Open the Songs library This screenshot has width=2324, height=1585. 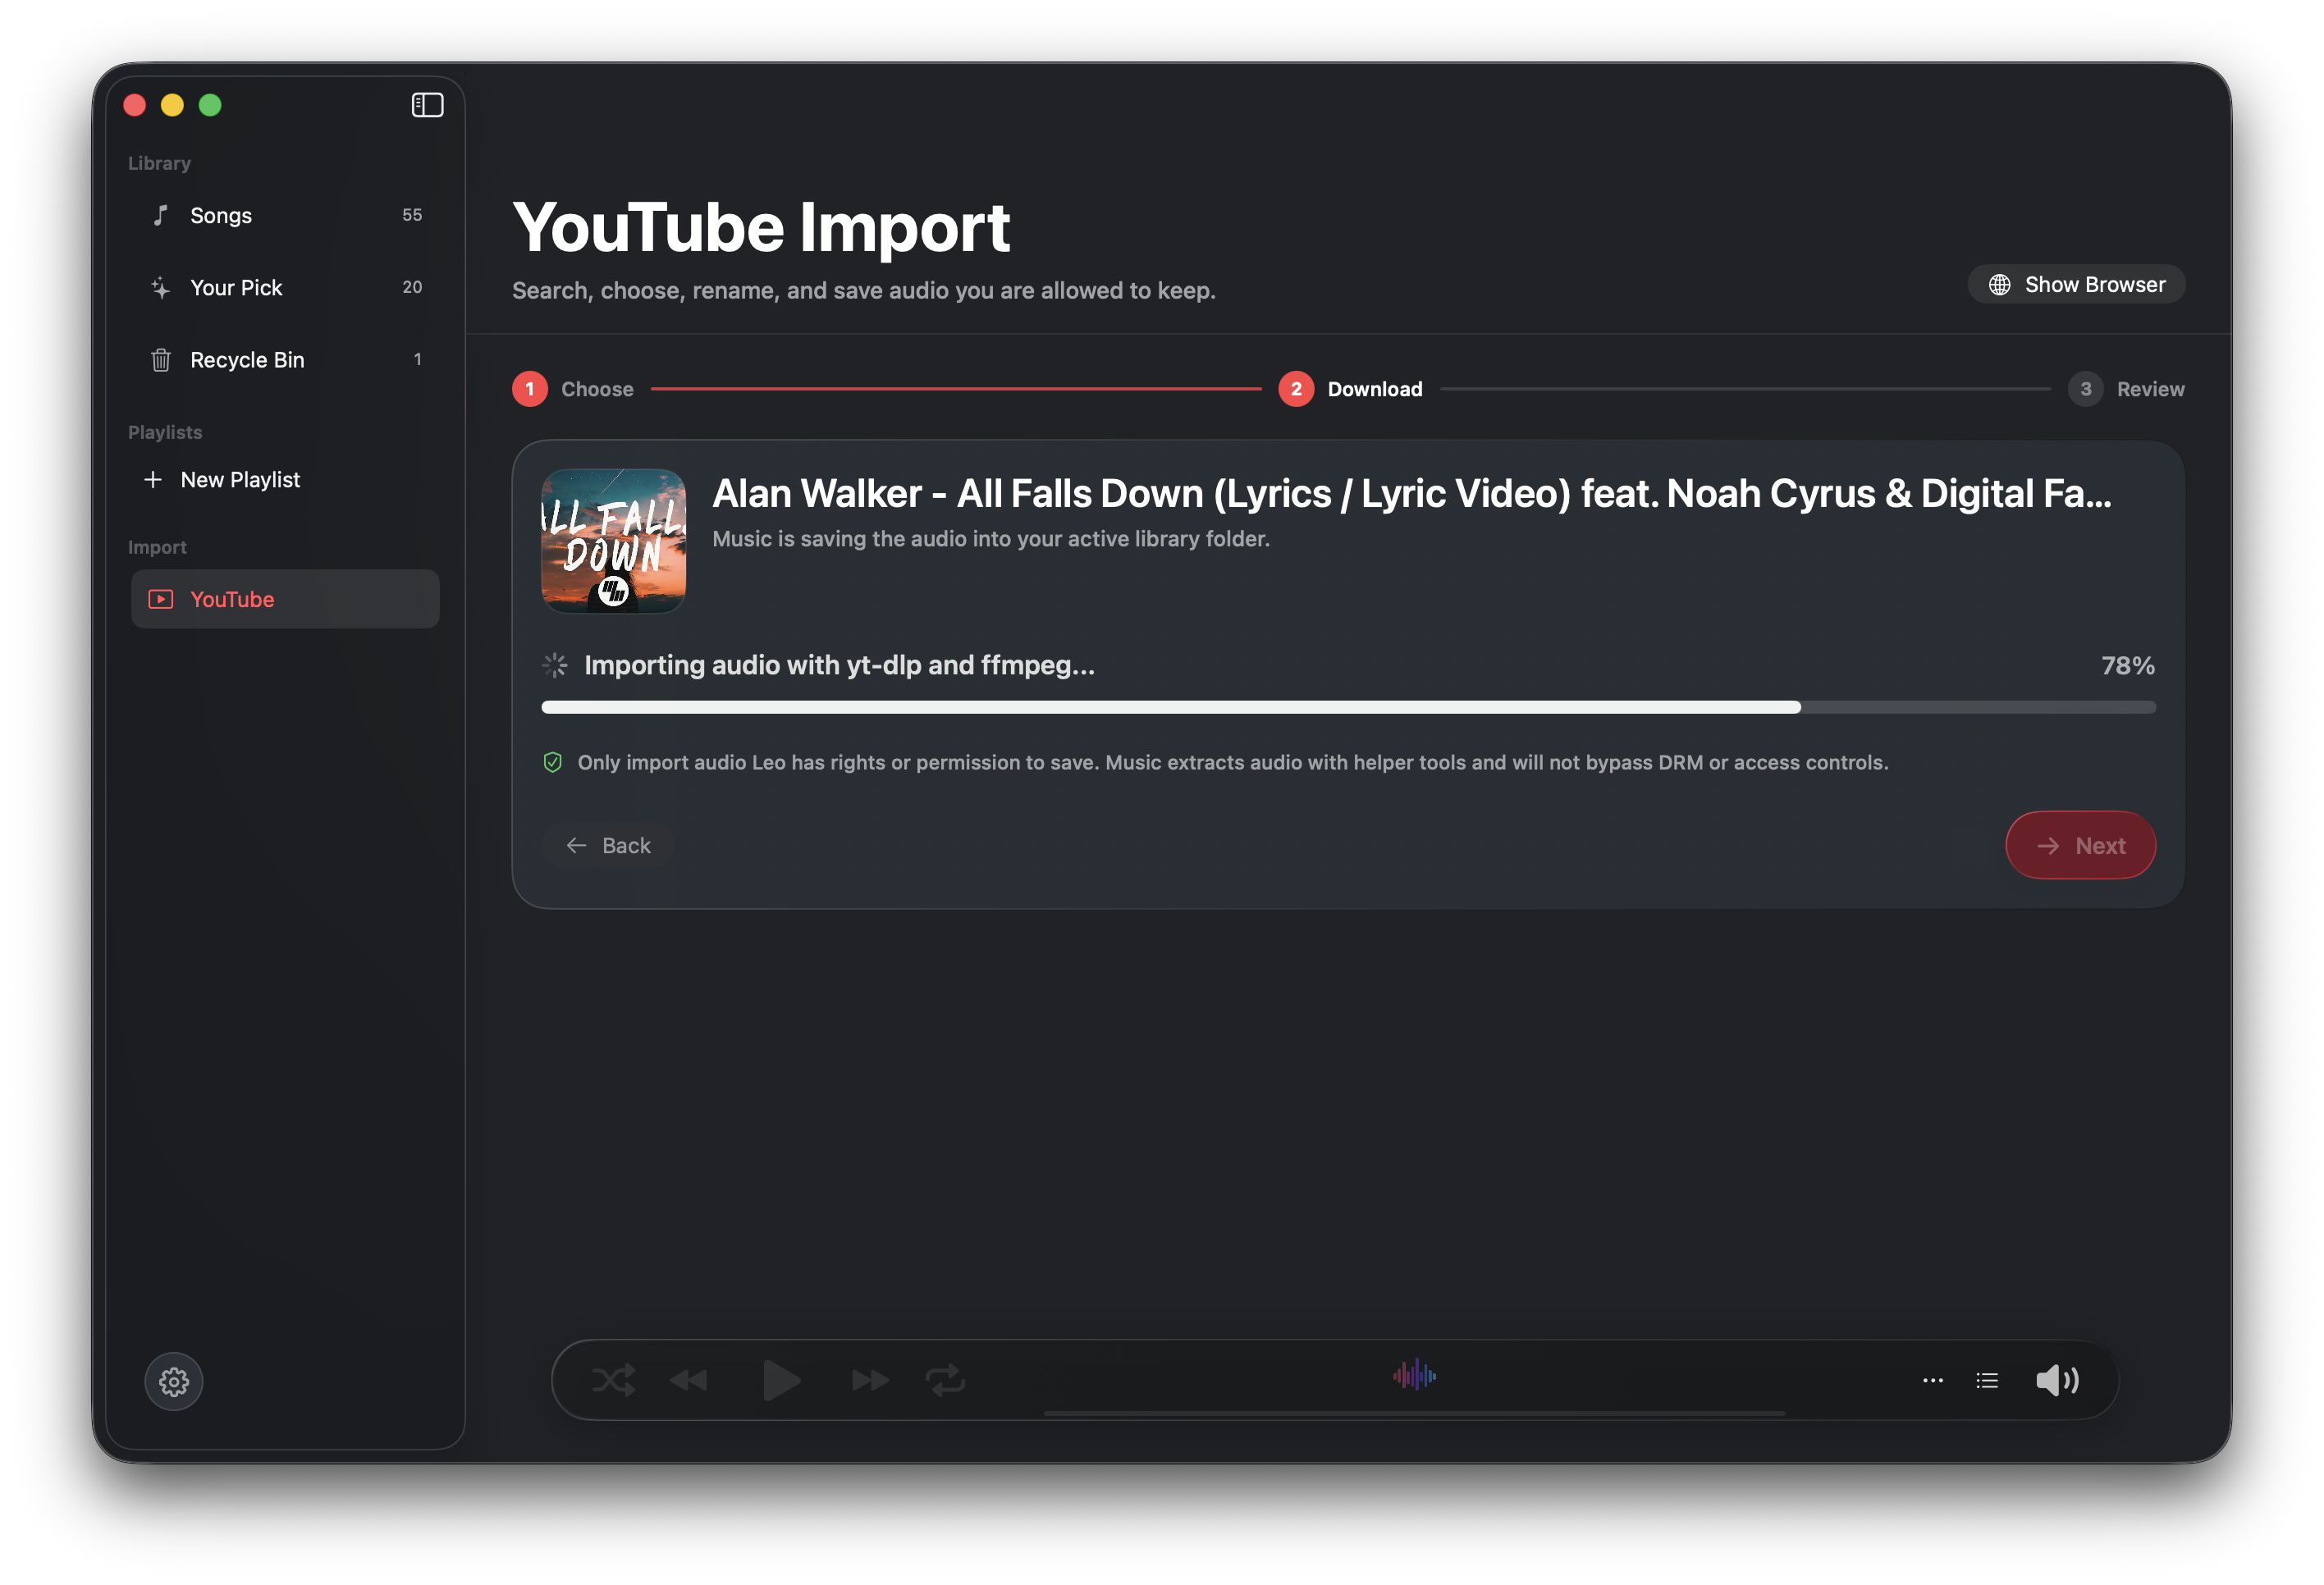[285, 215]
